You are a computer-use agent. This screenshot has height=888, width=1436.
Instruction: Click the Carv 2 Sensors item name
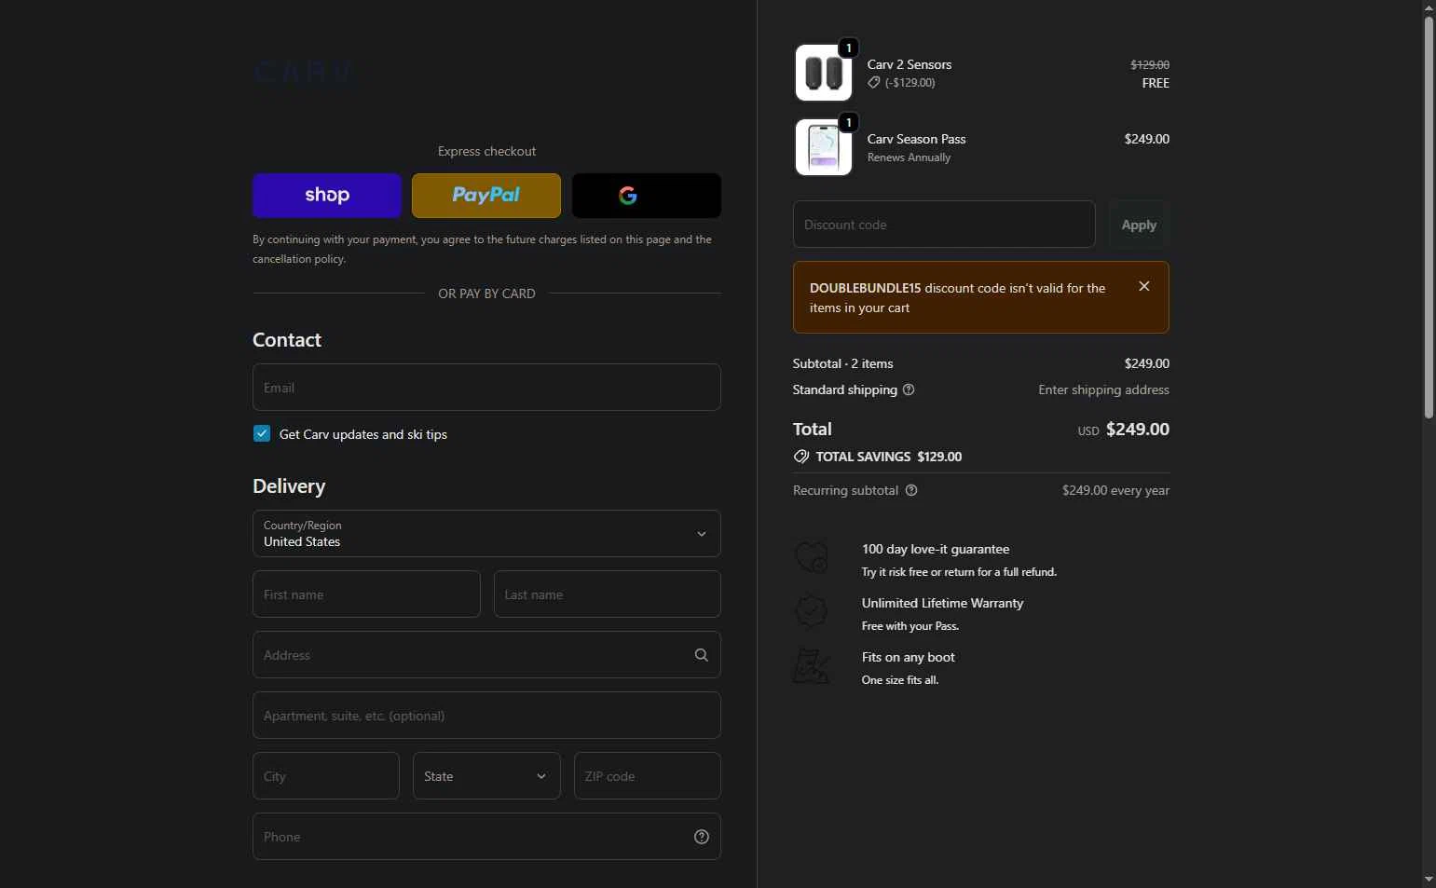click(x=909, y=64)
